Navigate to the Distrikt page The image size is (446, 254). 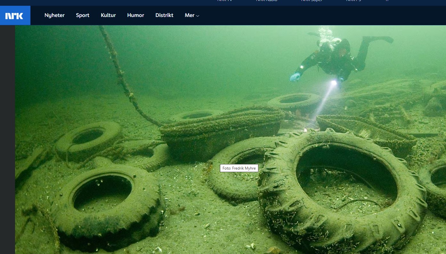(x=164, y=15)
